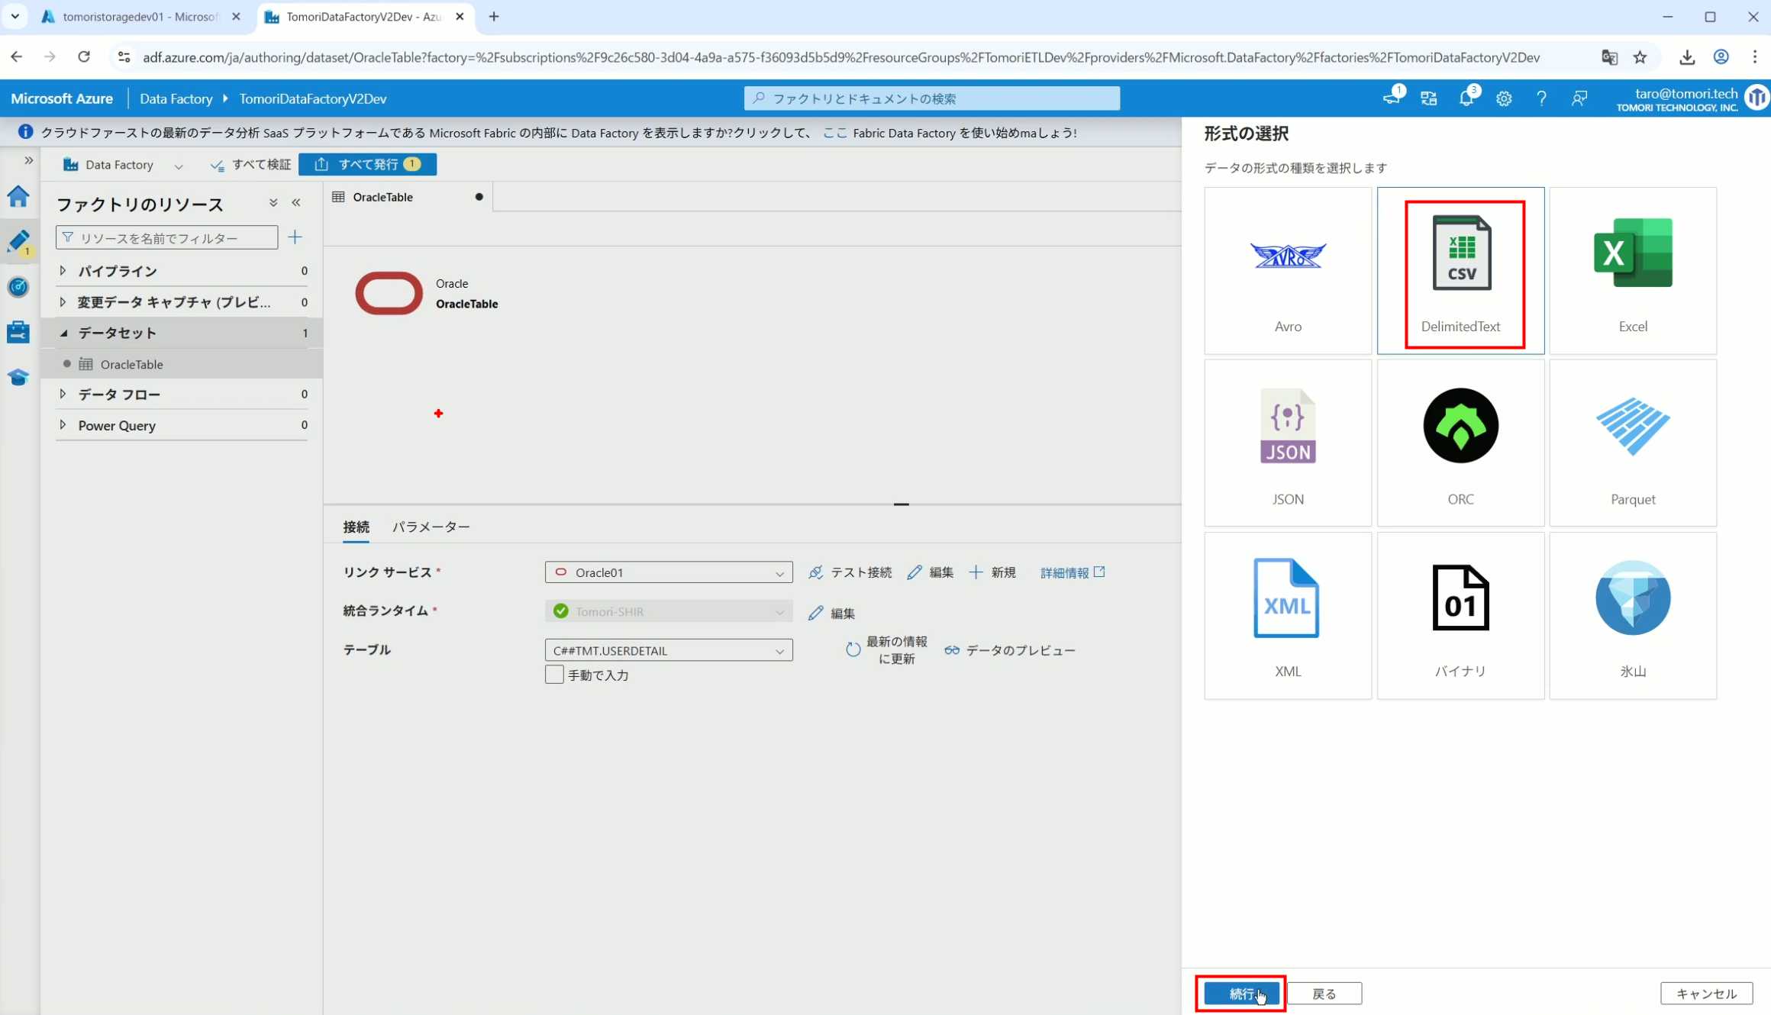
Task: Select the Avro format tile
Action: click(1287, 270)
